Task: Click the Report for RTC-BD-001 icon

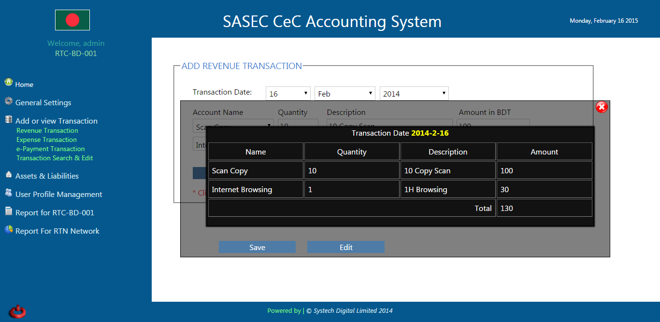Action: [x=9, y=211]
